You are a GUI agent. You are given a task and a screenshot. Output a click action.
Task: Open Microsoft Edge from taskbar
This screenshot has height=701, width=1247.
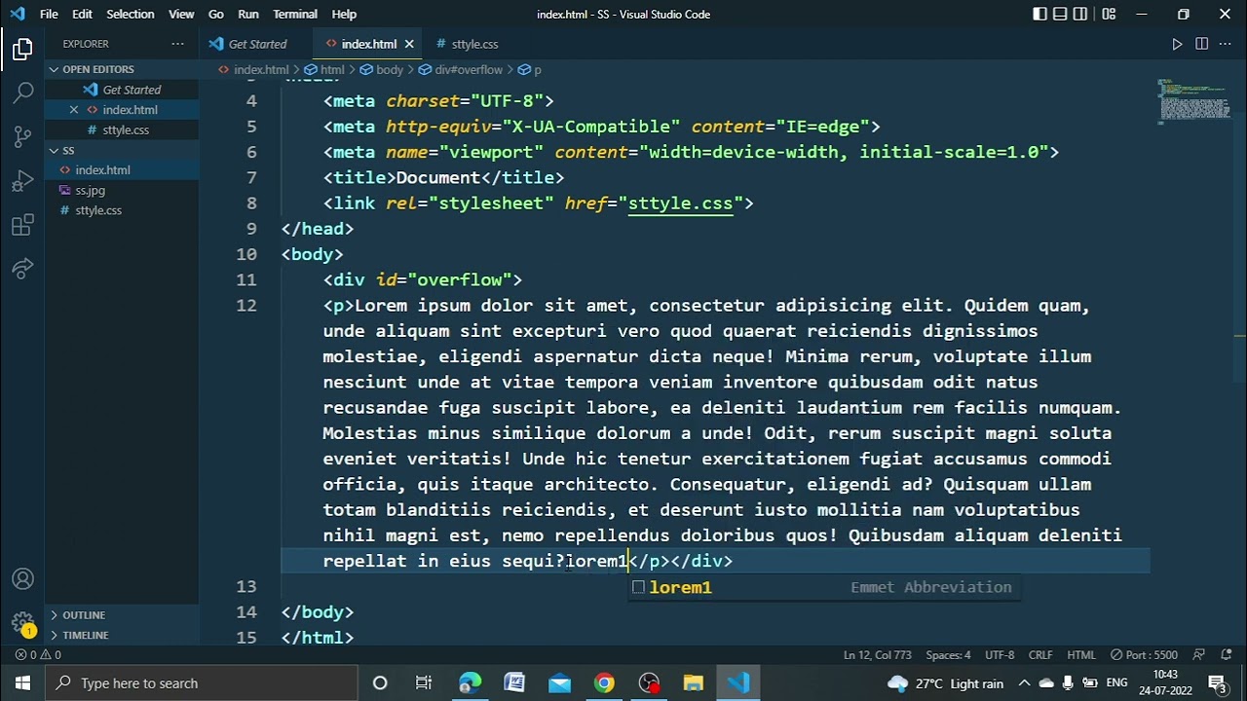(x=470, y=683)
